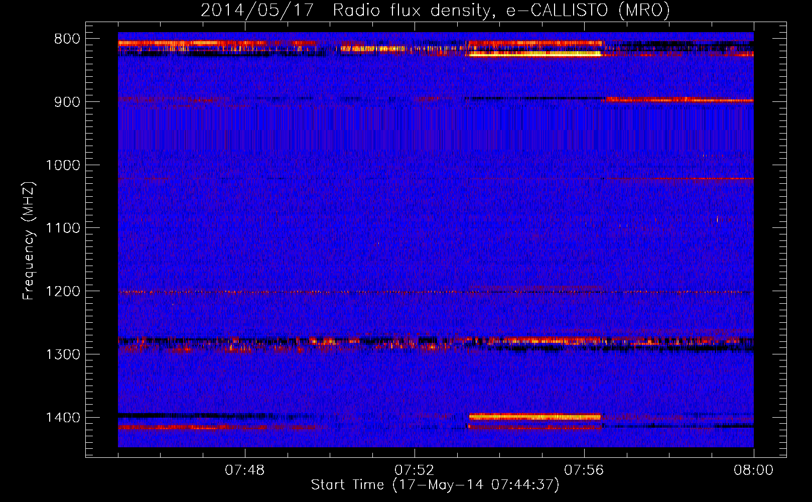Select the 1000 frequency axis label

(63, 165)
